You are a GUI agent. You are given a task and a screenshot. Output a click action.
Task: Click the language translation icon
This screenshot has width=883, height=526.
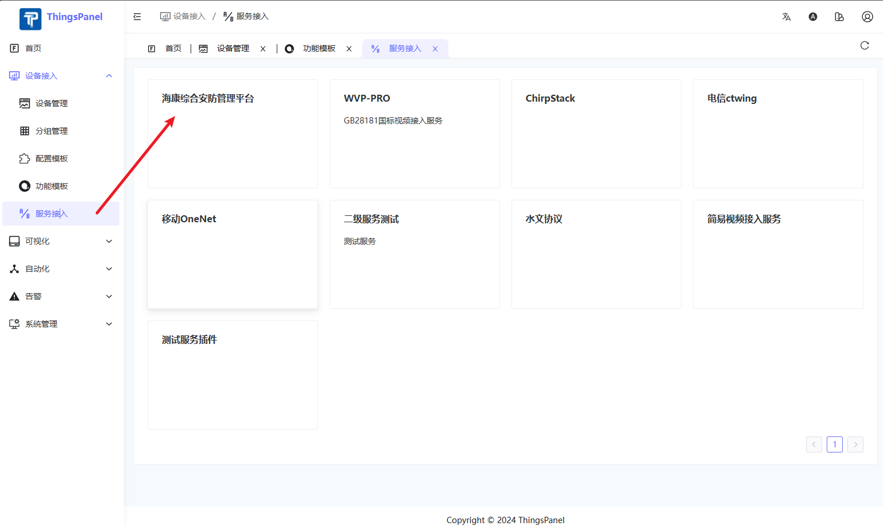point(786,17)
